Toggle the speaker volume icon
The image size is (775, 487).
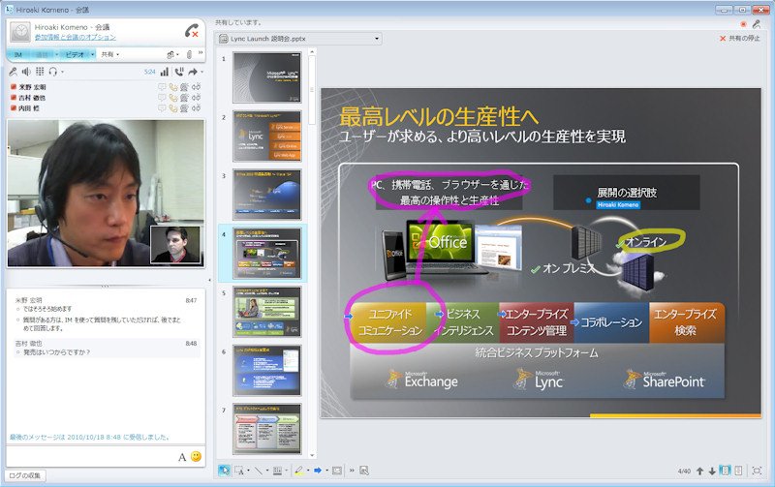click(x=26, y=72)
